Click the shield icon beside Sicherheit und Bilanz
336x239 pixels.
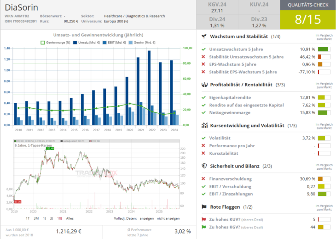tap(204, 166)
